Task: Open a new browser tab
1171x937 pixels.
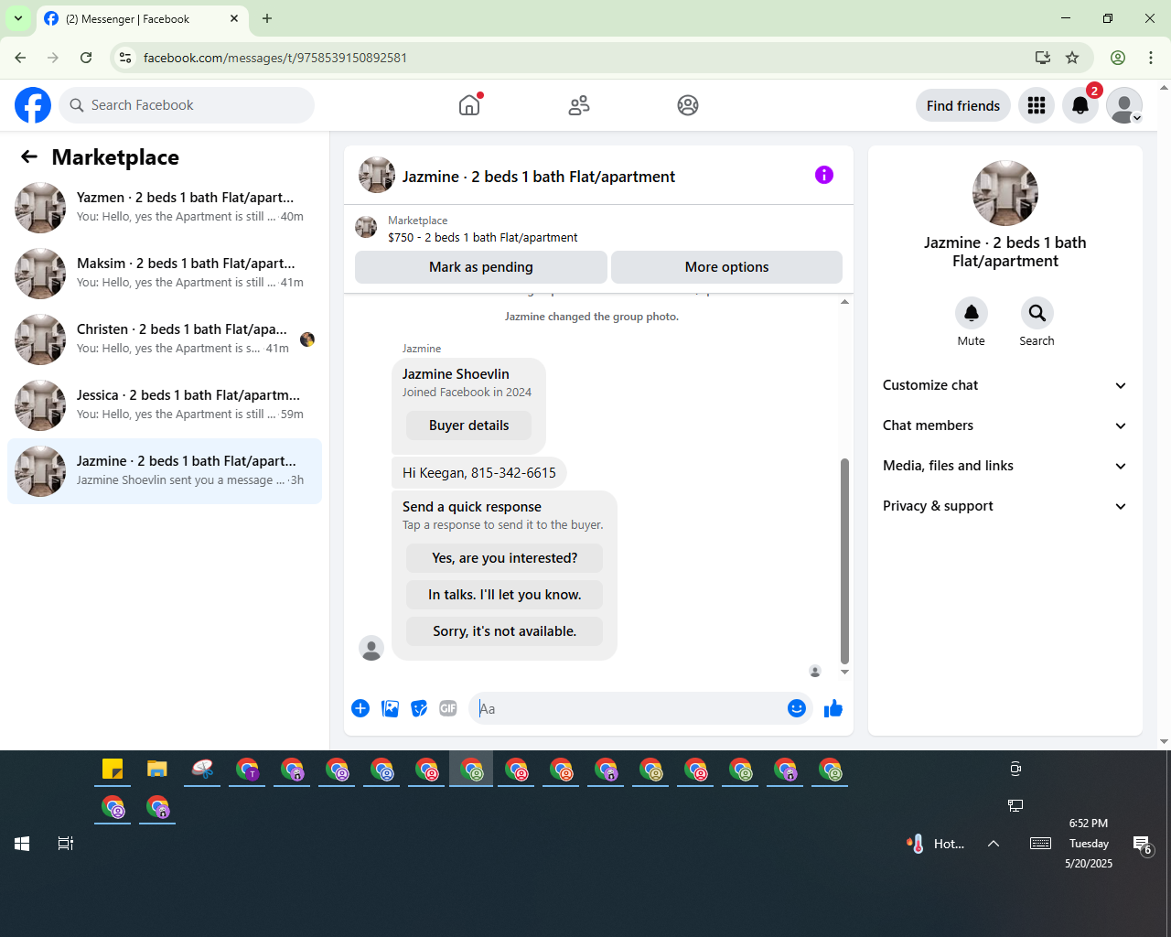Action: (267, 18)
